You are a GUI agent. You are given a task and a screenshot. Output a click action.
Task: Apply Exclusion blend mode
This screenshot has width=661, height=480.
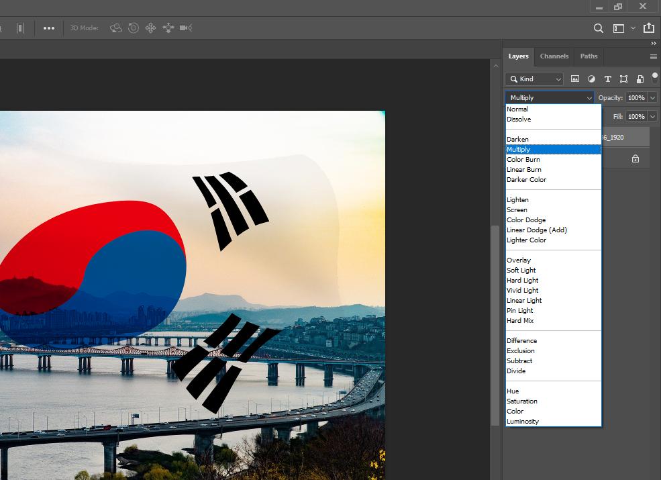553,351
